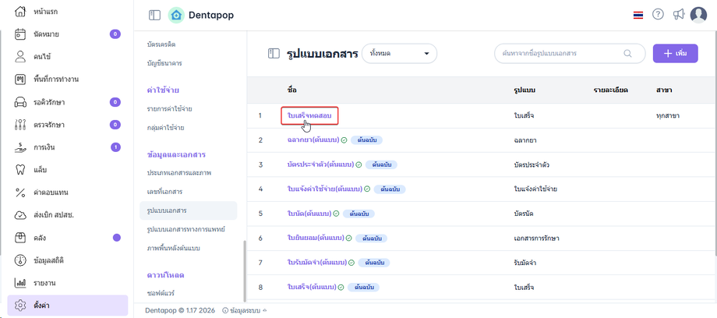The width and height of the screenshot is (717, 318).
Task: Click the purple เพิ่ม add button
Action: [x=675, y=53]
